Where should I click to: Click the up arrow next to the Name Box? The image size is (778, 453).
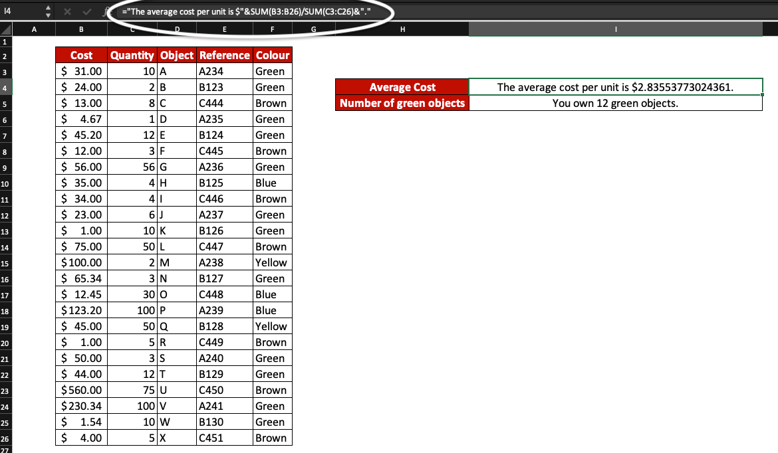[x=47, y=7]
